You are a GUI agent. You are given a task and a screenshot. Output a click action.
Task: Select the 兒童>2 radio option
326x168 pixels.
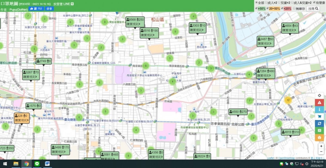point(278,2)
